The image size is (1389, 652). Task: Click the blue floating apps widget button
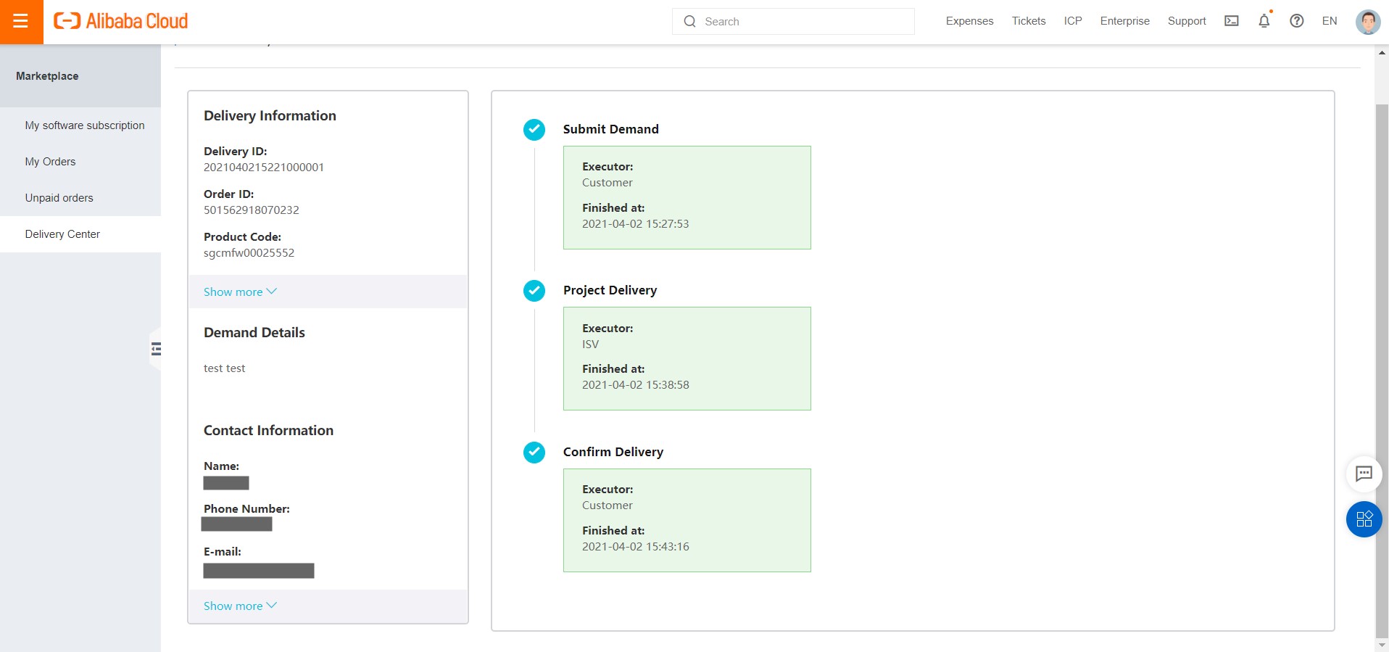1363,519
